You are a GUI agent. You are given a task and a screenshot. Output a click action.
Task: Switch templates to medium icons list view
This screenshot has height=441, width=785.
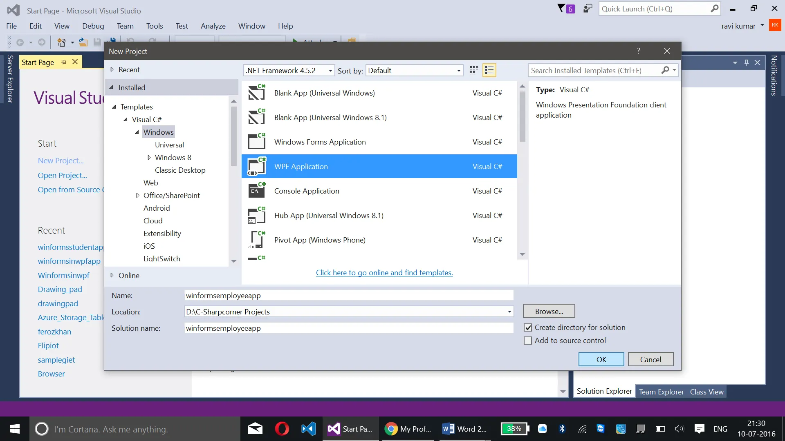click(489, 70)
